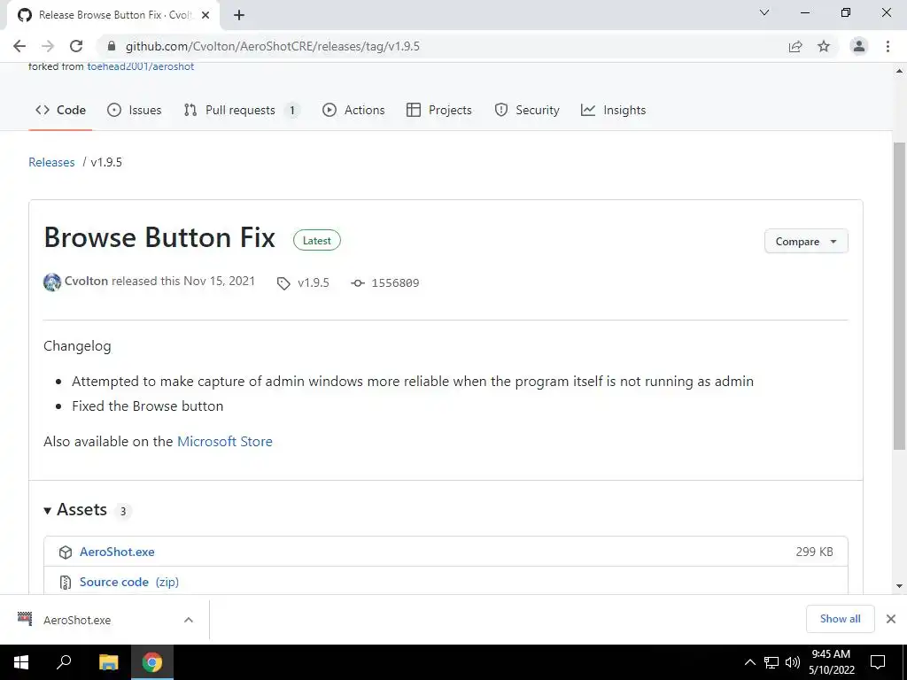Click the network icon in system tray
907x680 pixels.
click(x=771, y=662)
